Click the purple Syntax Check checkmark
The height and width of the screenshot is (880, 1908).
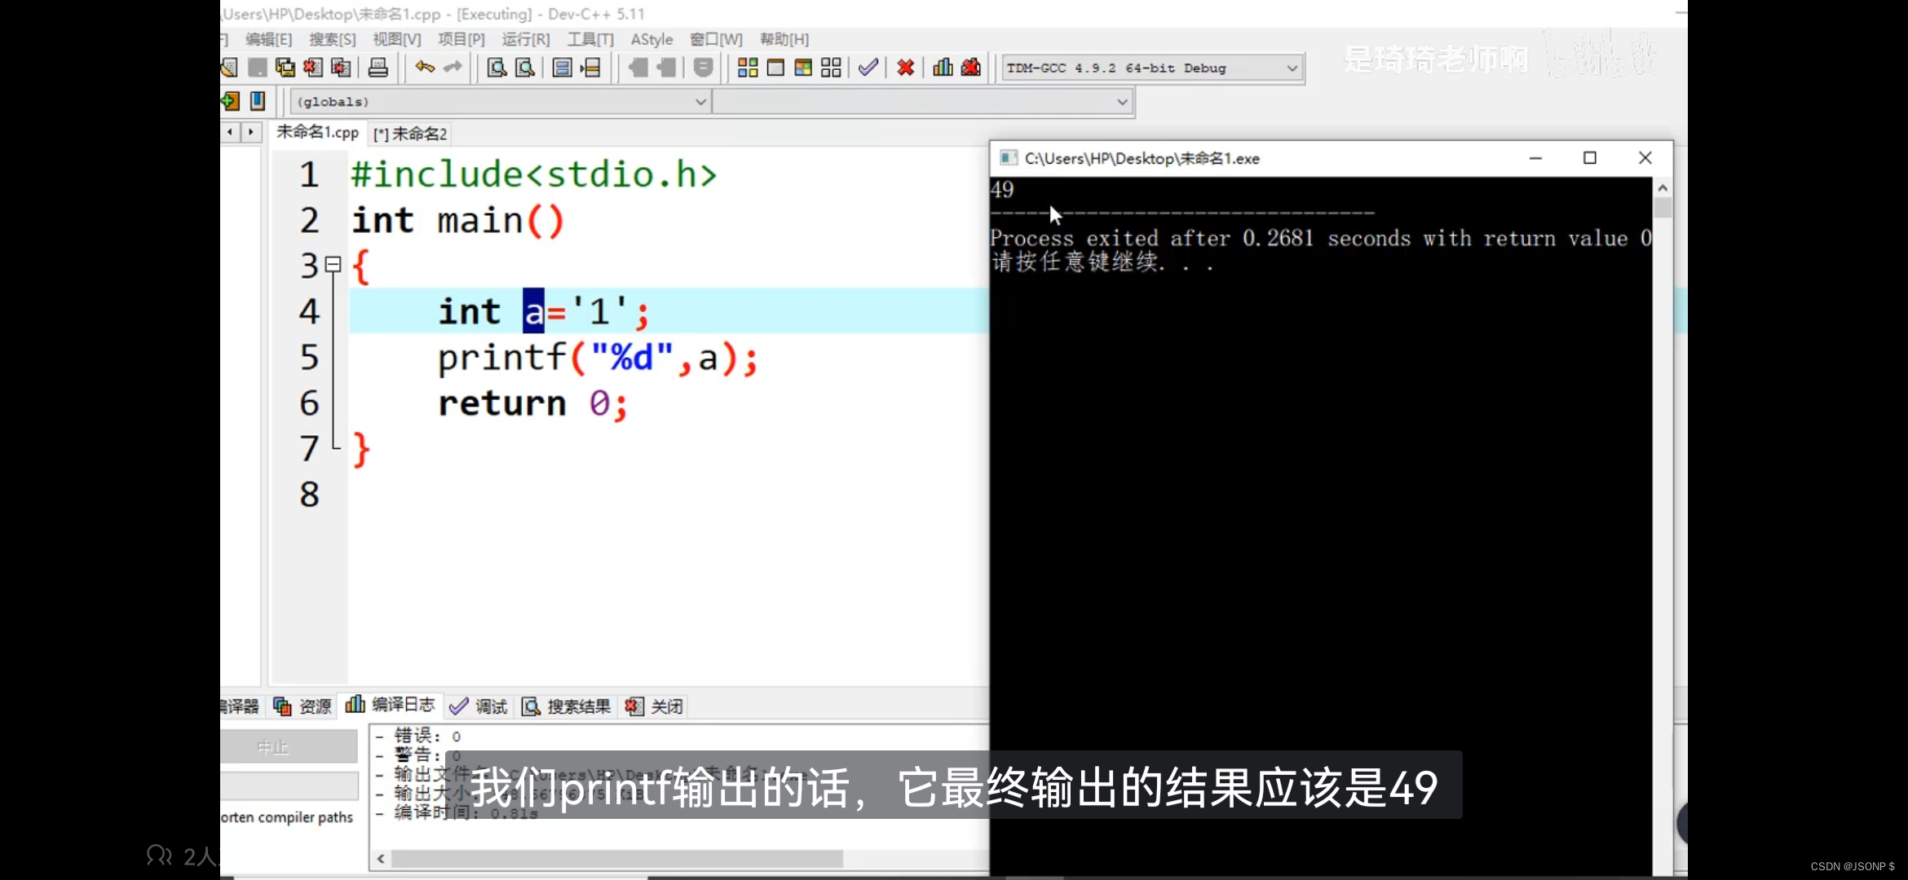pos(868,68)
